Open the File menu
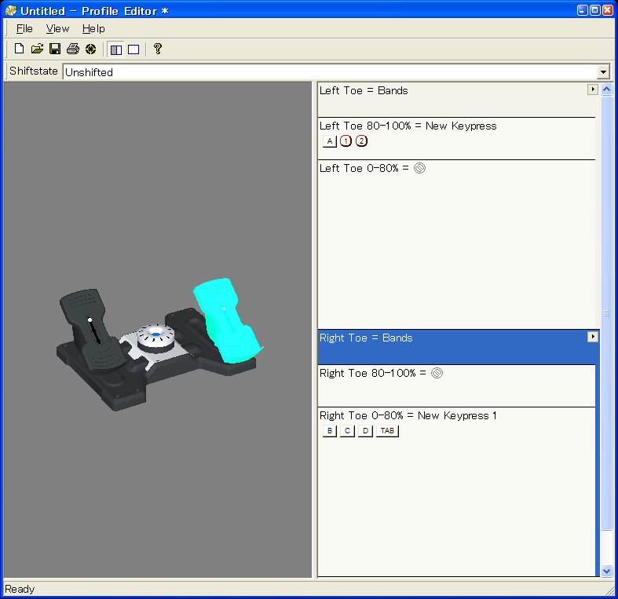Viewport: 618px width, 599px height. (24, 28)
